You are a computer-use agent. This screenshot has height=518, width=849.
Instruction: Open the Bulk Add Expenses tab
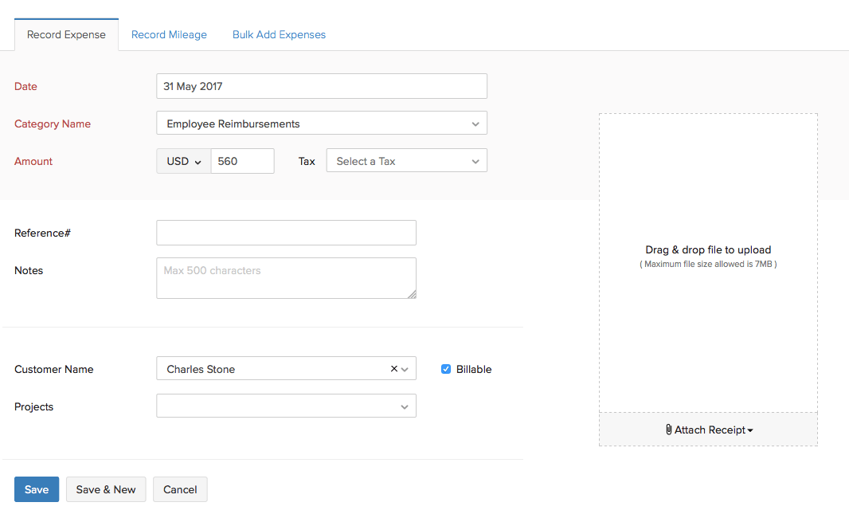[x=279, y=34]
